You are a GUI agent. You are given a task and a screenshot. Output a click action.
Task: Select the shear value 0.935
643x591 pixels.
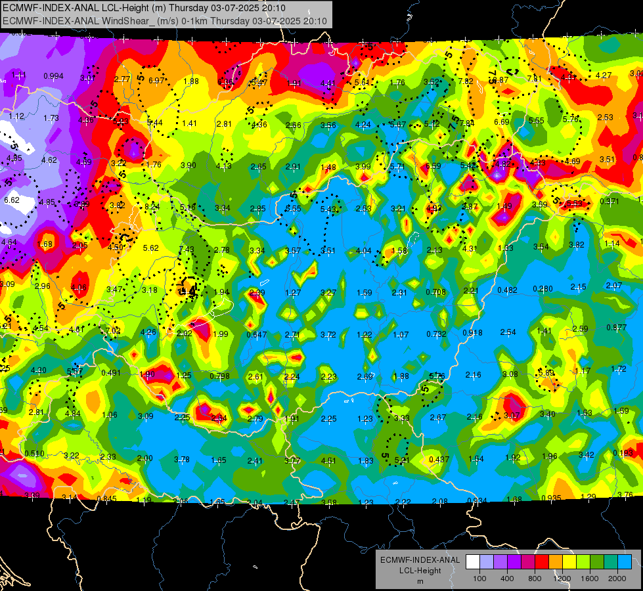(x=551, y=498)
